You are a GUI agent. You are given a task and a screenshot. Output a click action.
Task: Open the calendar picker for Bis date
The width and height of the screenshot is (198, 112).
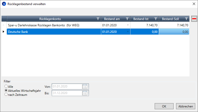(85, 93)
